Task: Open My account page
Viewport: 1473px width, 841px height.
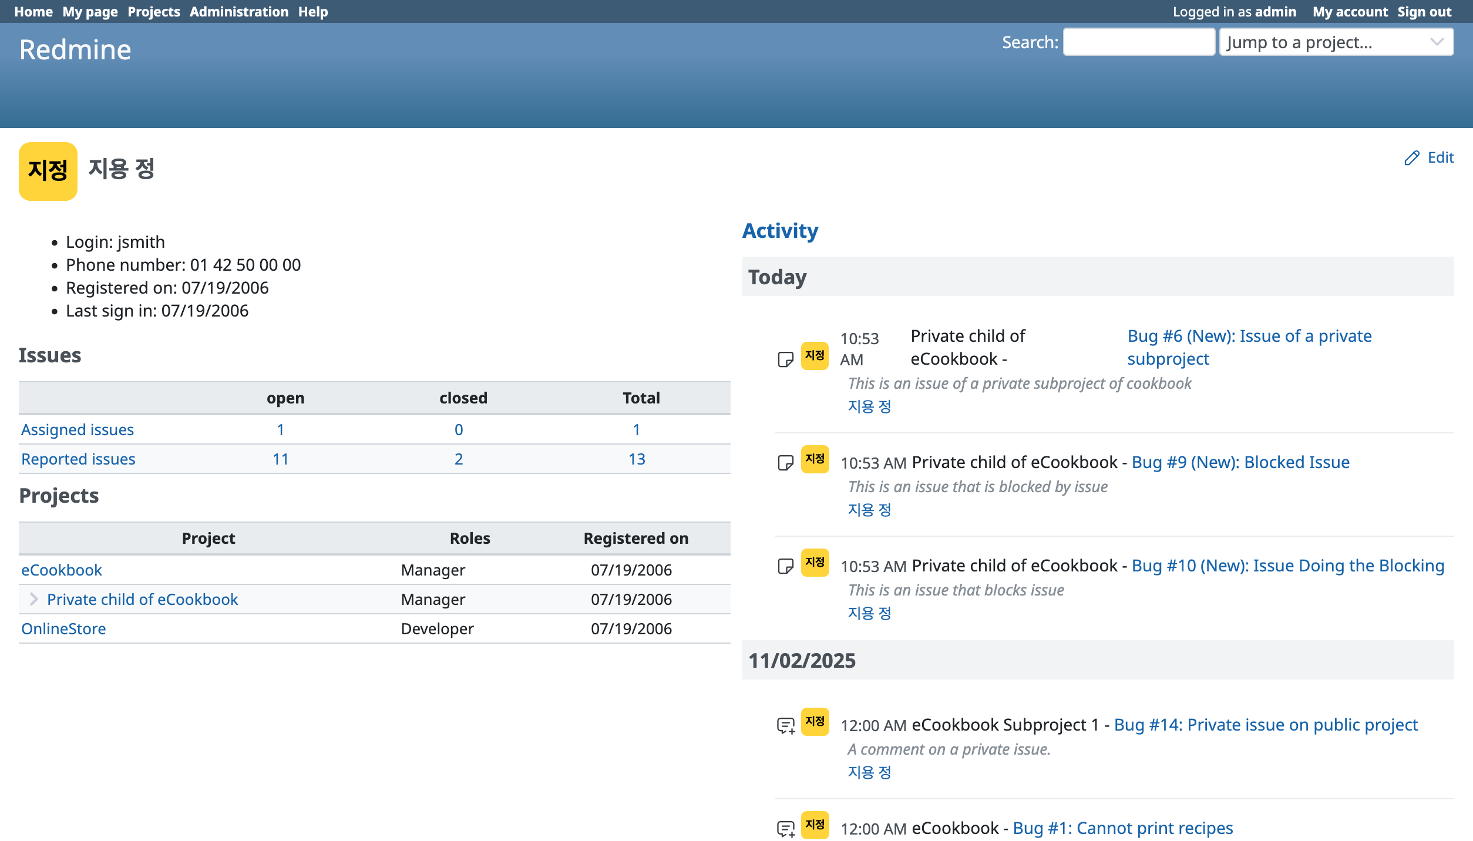Action: [x=1350, y=12]
